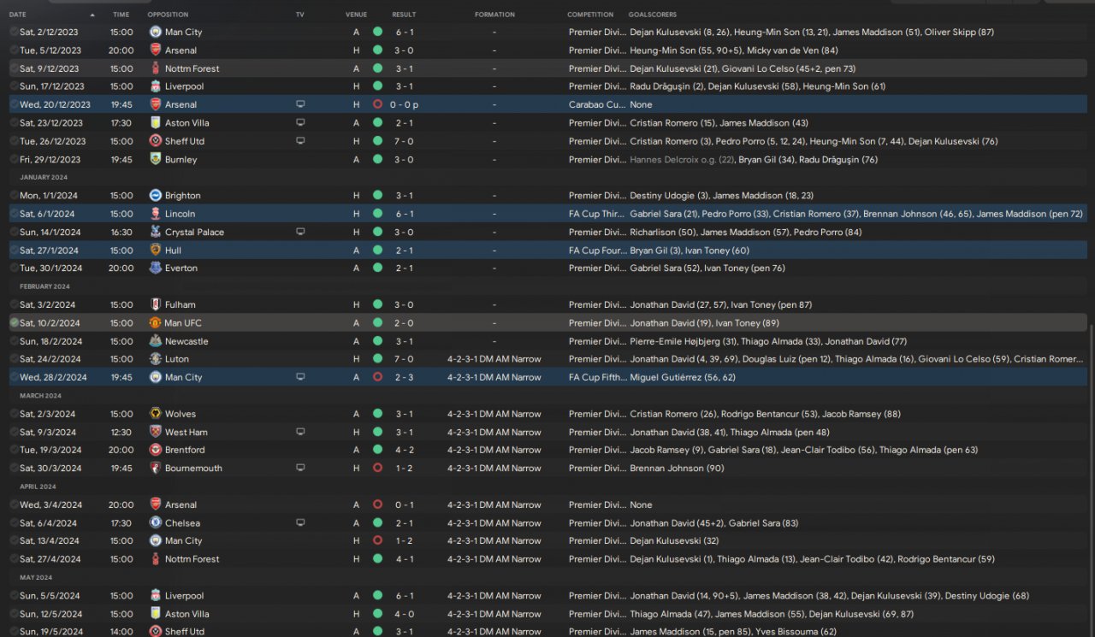
Task: Click TV icon in the Bournemouth row
Action: click(x=300, y=468)
